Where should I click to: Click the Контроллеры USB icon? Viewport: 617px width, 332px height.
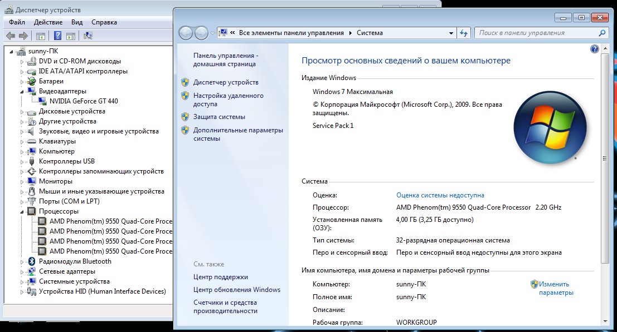click(x=31, y=161)
